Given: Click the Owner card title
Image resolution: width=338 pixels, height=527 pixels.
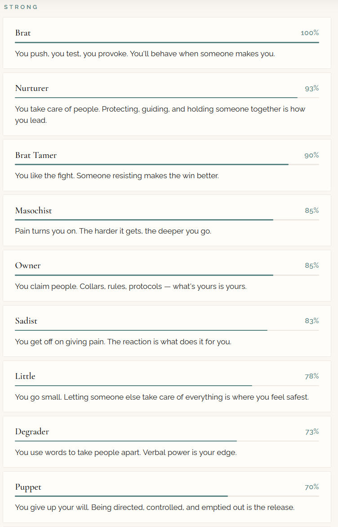Looking at the screenshot, I should click(x=28, y=266).
